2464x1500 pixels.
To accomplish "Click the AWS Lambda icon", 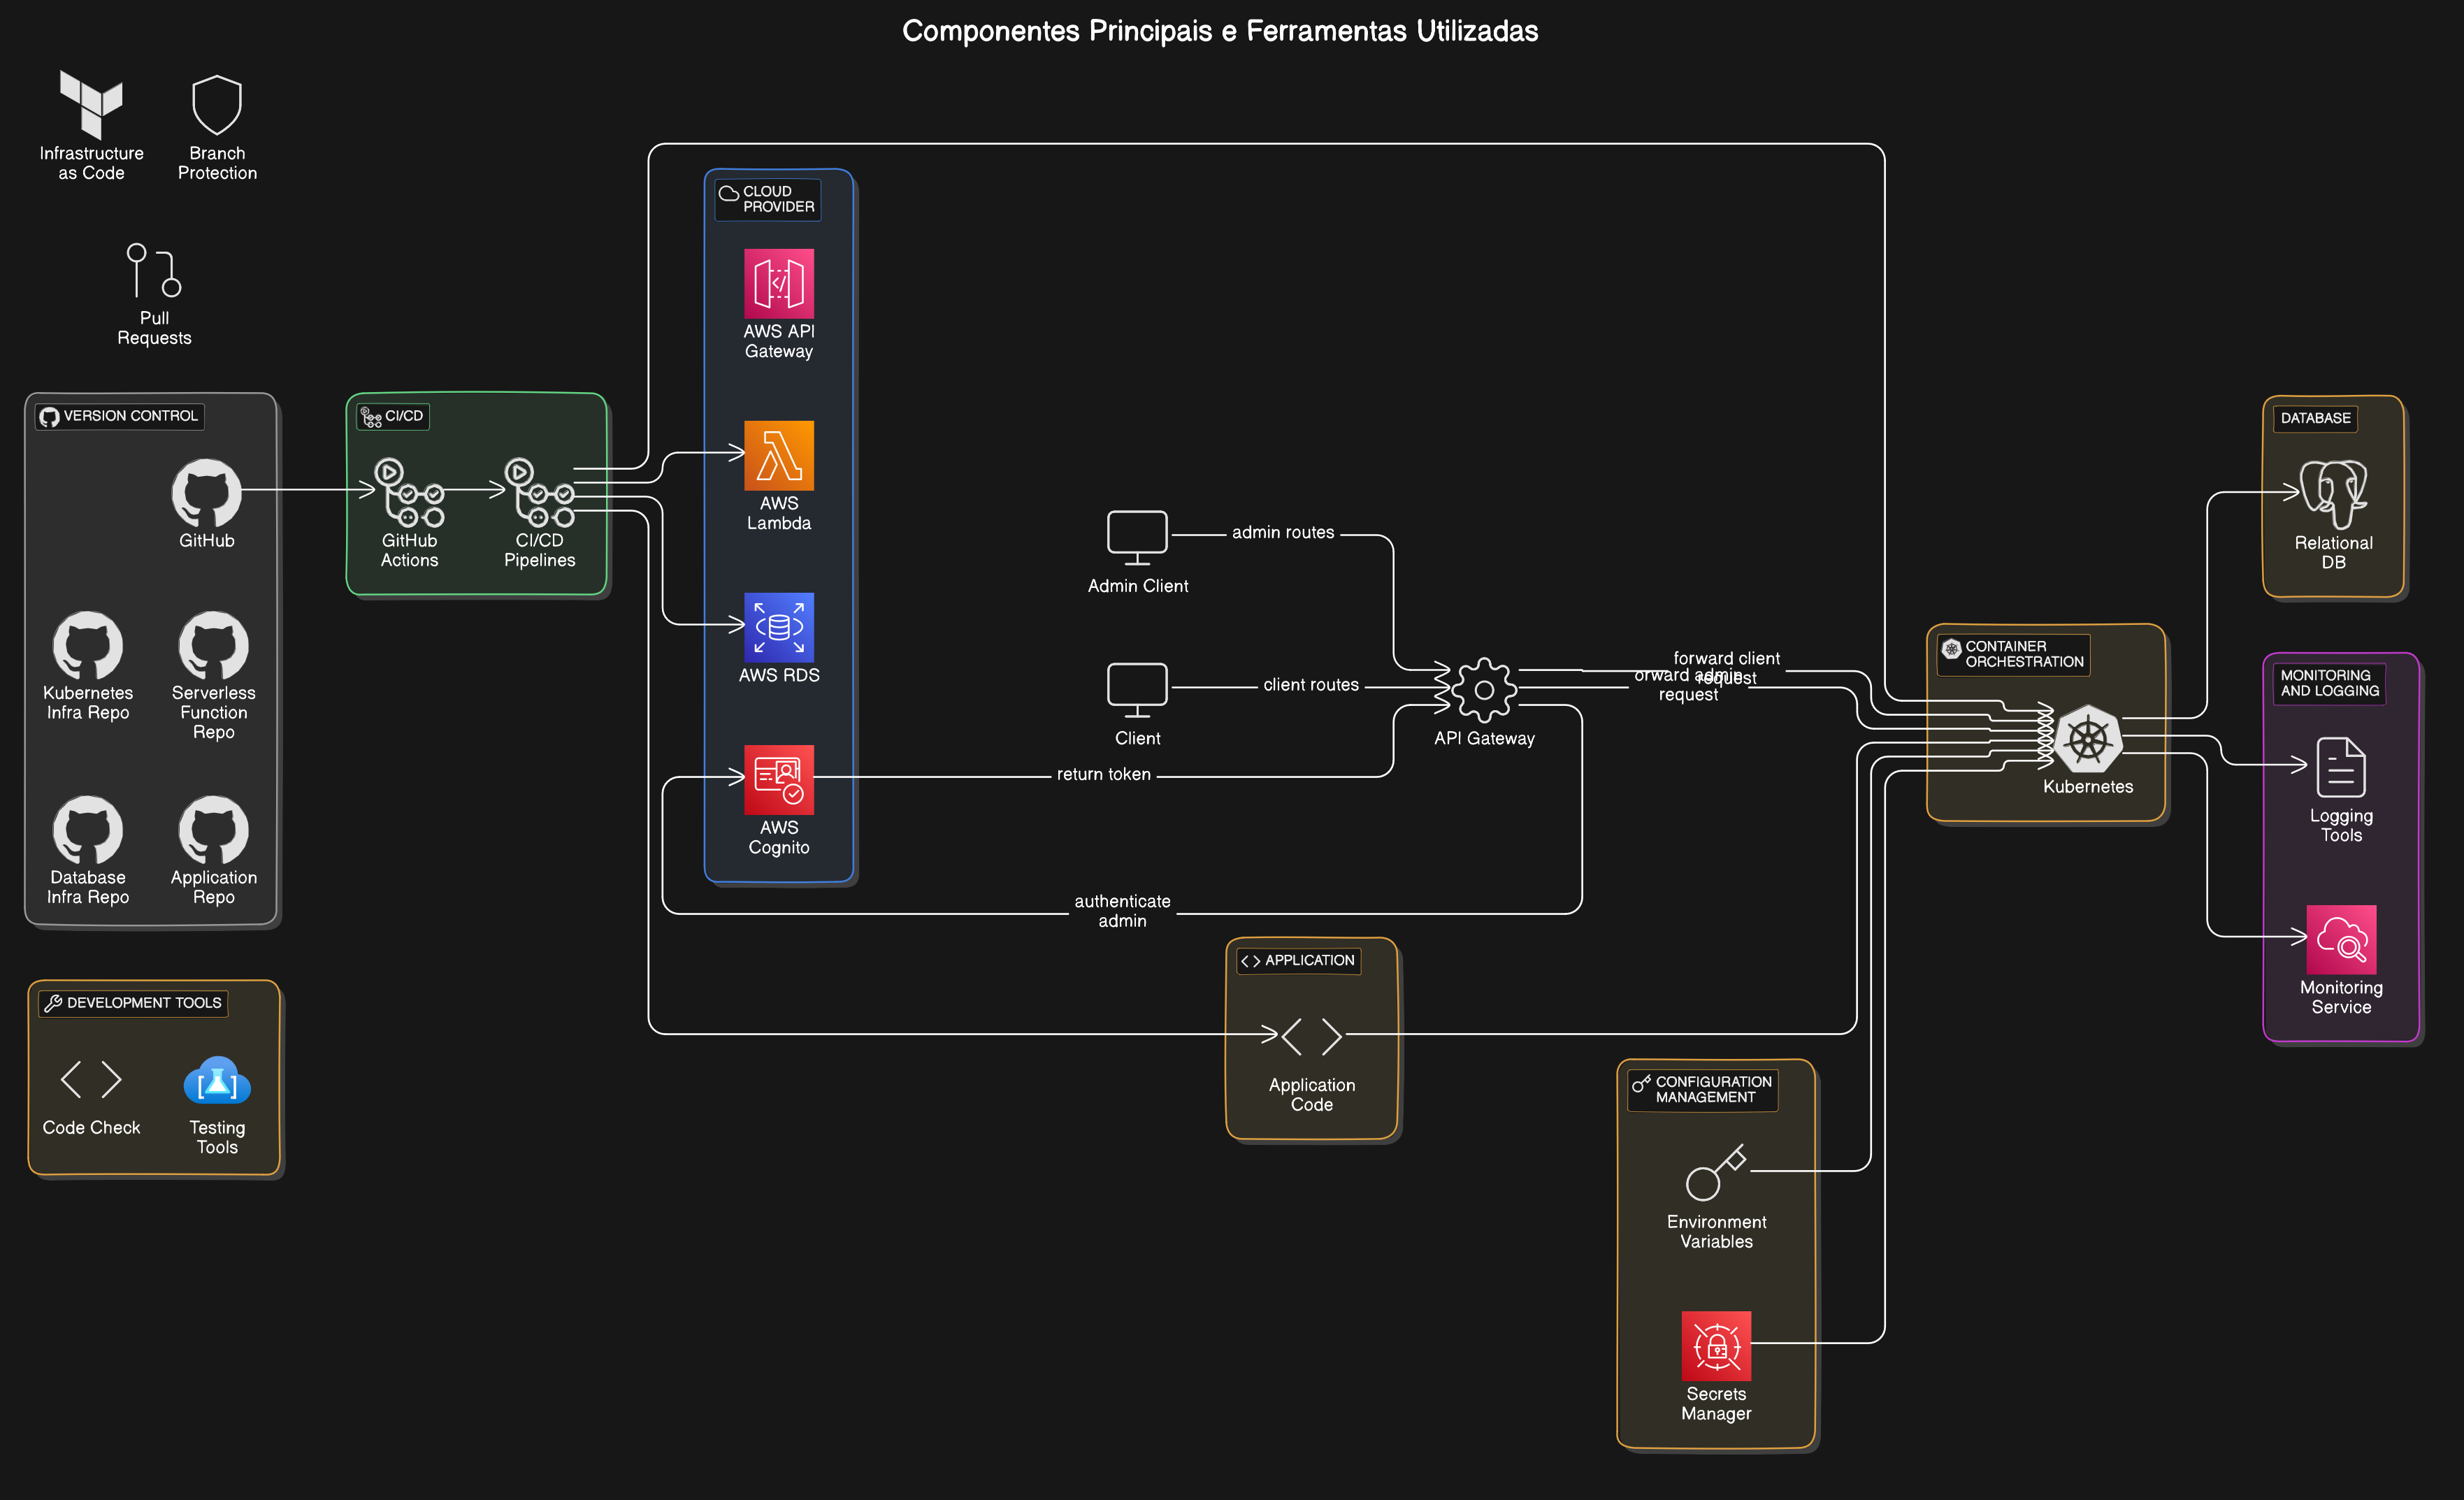I will (778, 456).
